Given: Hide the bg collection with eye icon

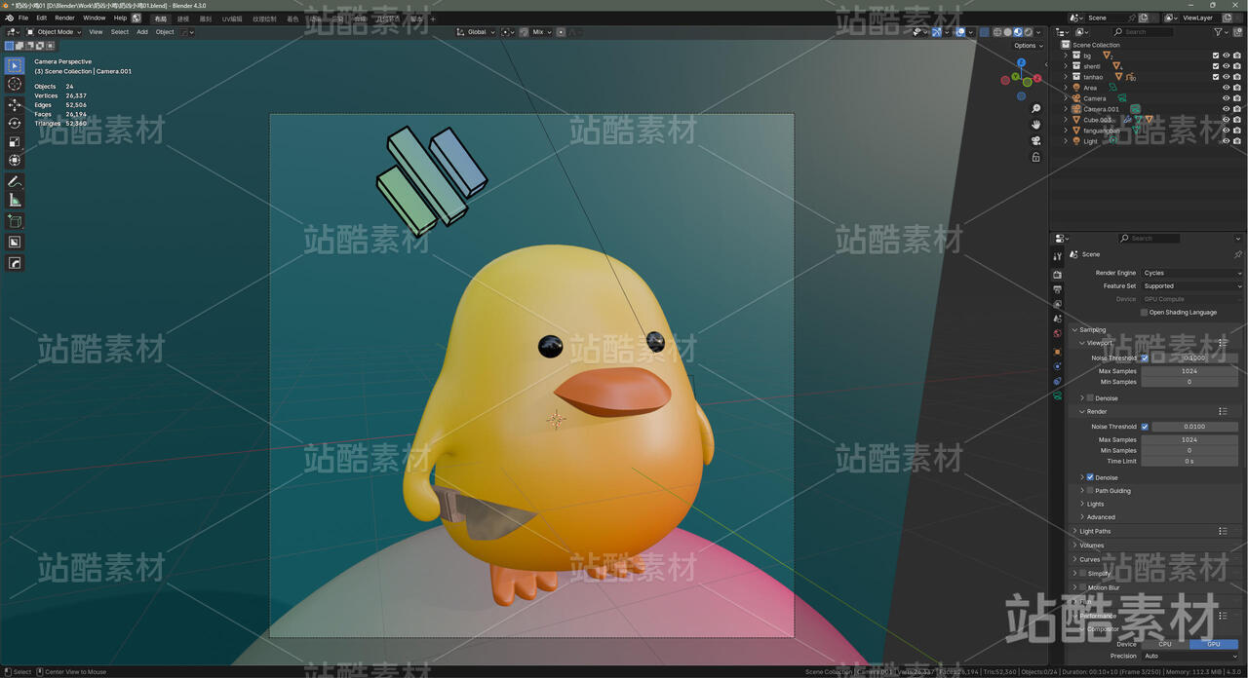Looking at the screenshot, I should pyautogui.click(x=1227, y=56).
